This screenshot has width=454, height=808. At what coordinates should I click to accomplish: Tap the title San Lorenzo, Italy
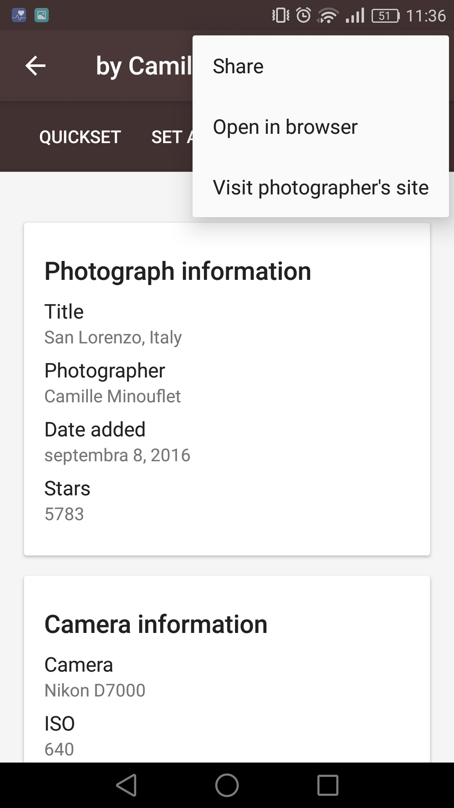tap(113, 337)
